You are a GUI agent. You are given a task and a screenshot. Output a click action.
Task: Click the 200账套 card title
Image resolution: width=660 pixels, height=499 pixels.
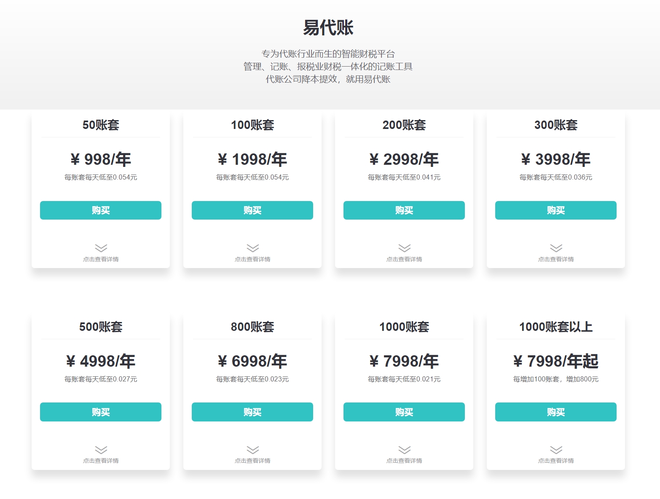(404, 125)
